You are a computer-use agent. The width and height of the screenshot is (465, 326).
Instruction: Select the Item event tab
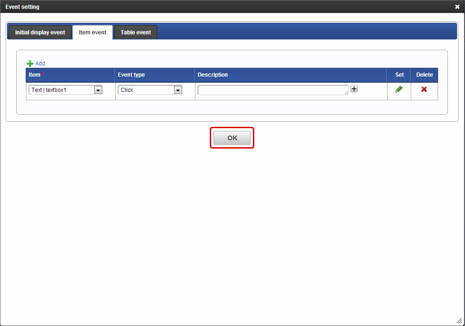coord(92,33)
